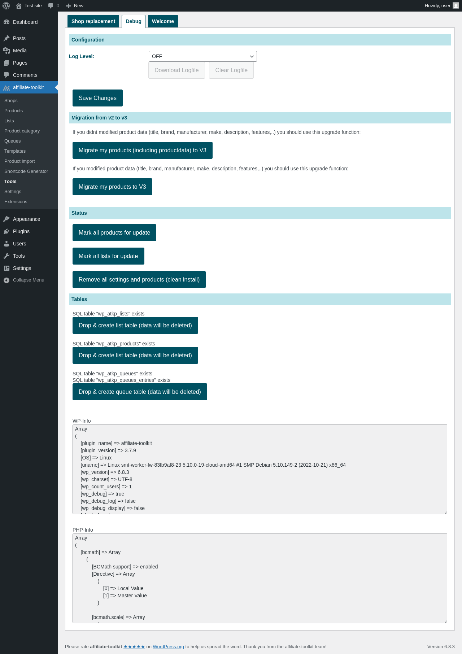
Task: Click the Clear Logfile button
Action: [x=231, y=70]
